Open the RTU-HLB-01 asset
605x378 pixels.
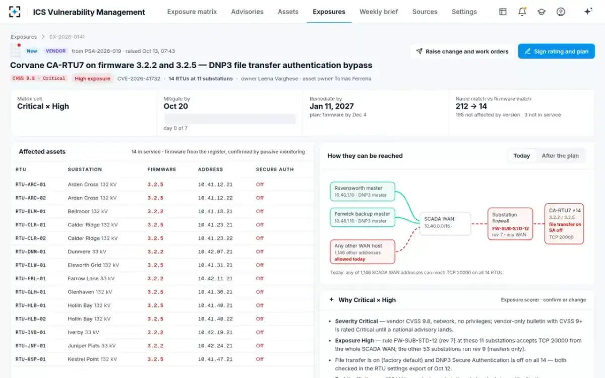pos(162,305)
